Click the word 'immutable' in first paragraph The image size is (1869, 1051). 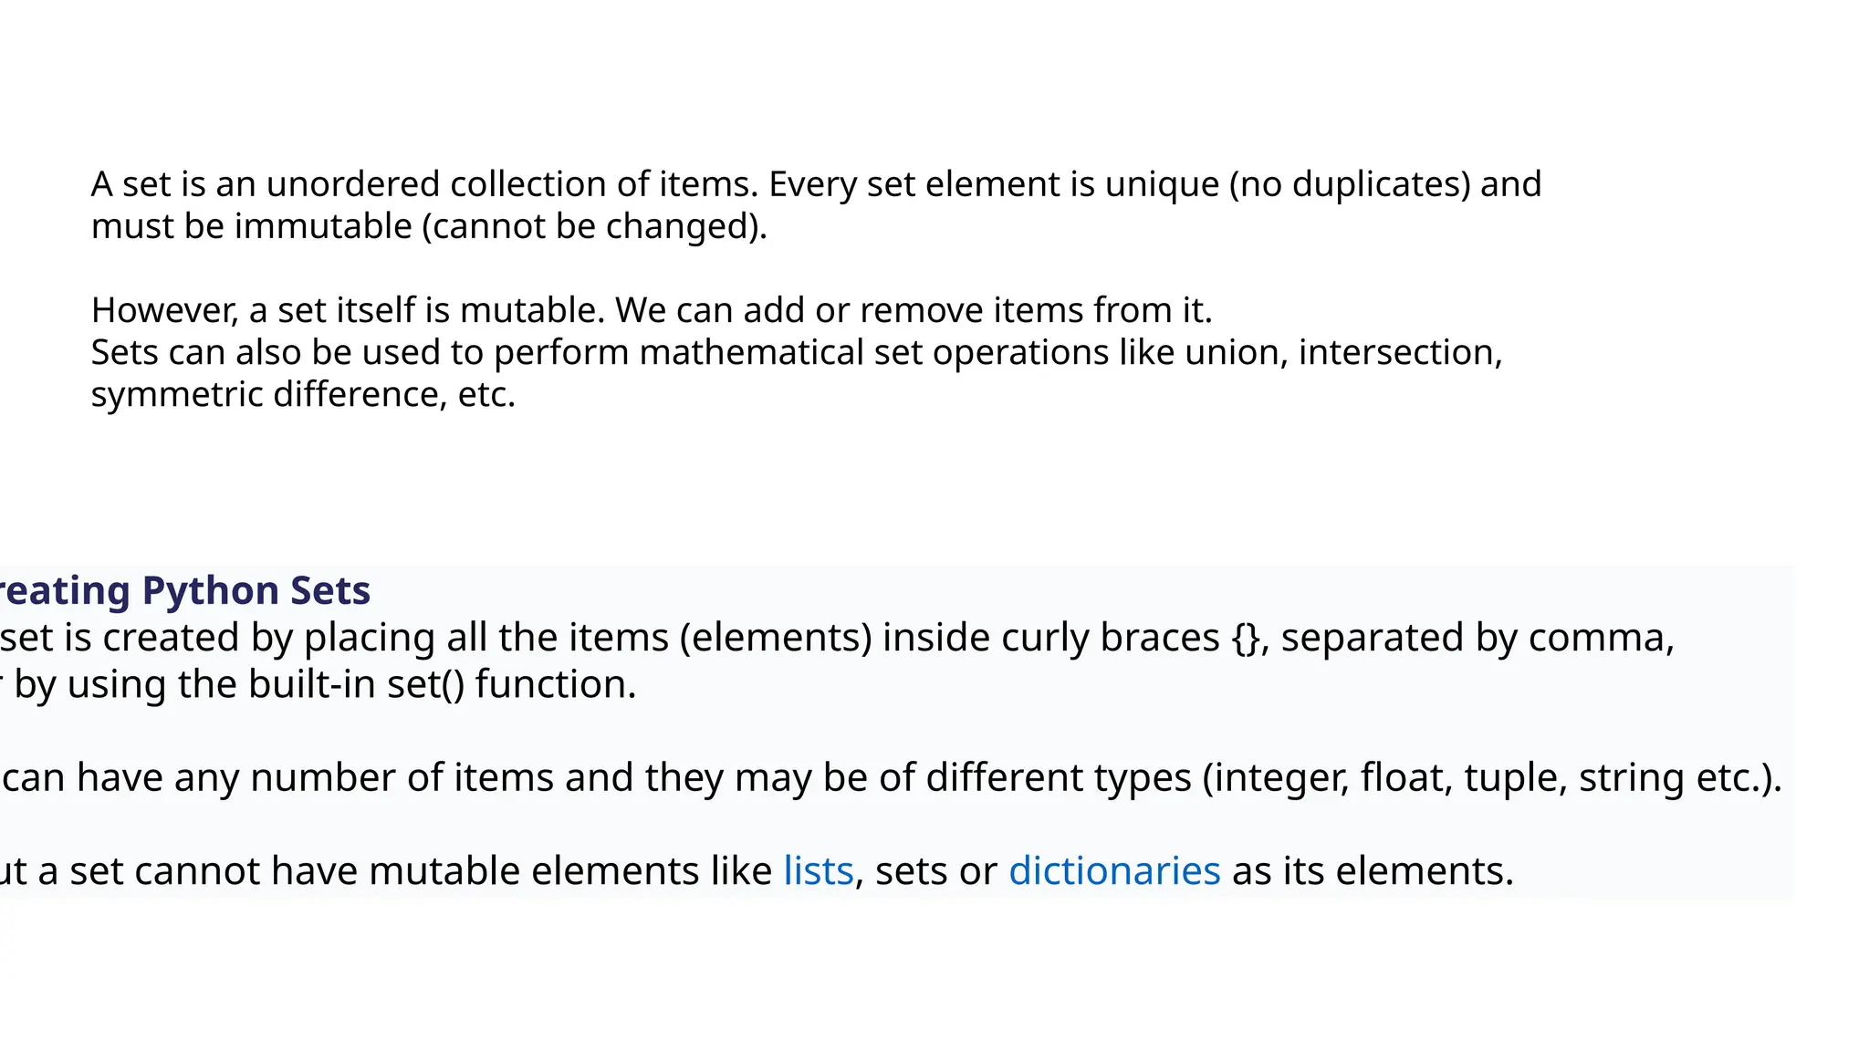(x=323, y=225)
